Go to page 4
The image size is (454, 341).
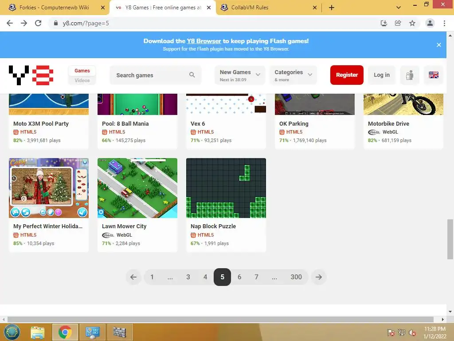[205, 277]
